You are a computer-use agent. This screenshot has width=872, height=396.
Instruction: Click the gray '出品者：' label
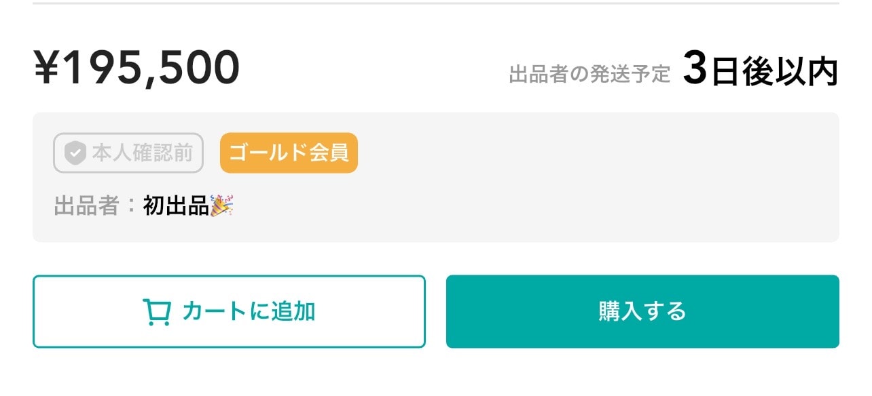click(88, 206)
